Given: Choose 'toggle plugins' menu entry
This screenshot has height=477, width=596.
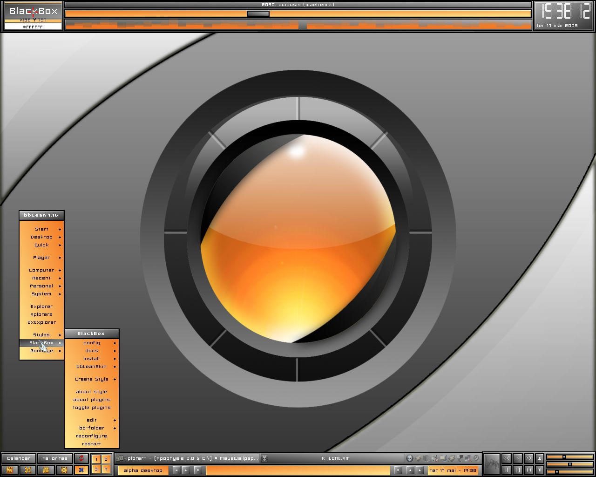Looking at the screenshot, I should (x=92, y=408).
